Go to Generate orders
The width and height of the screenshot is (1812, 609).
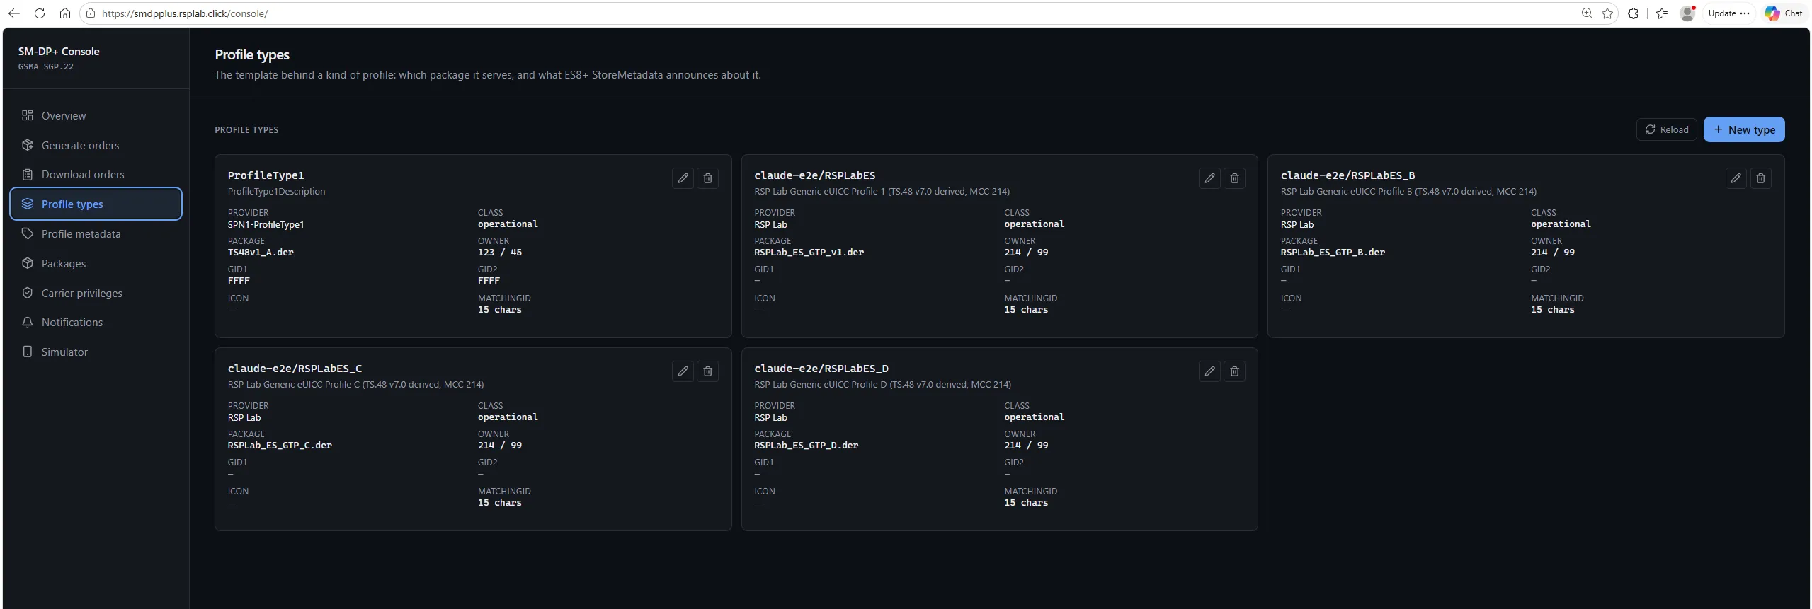(x=96, y=146)
